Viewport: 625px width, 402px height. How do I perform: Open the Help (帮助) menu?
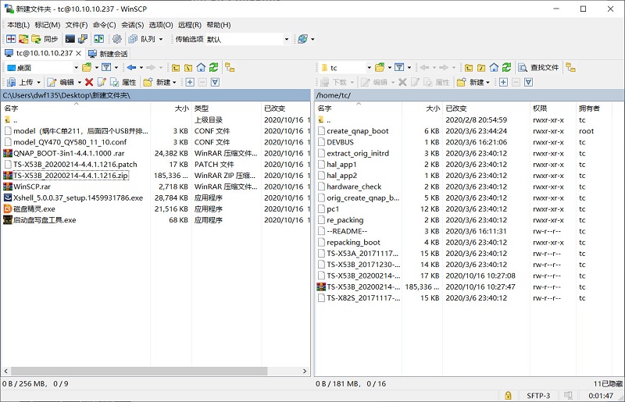coord(219,25)
